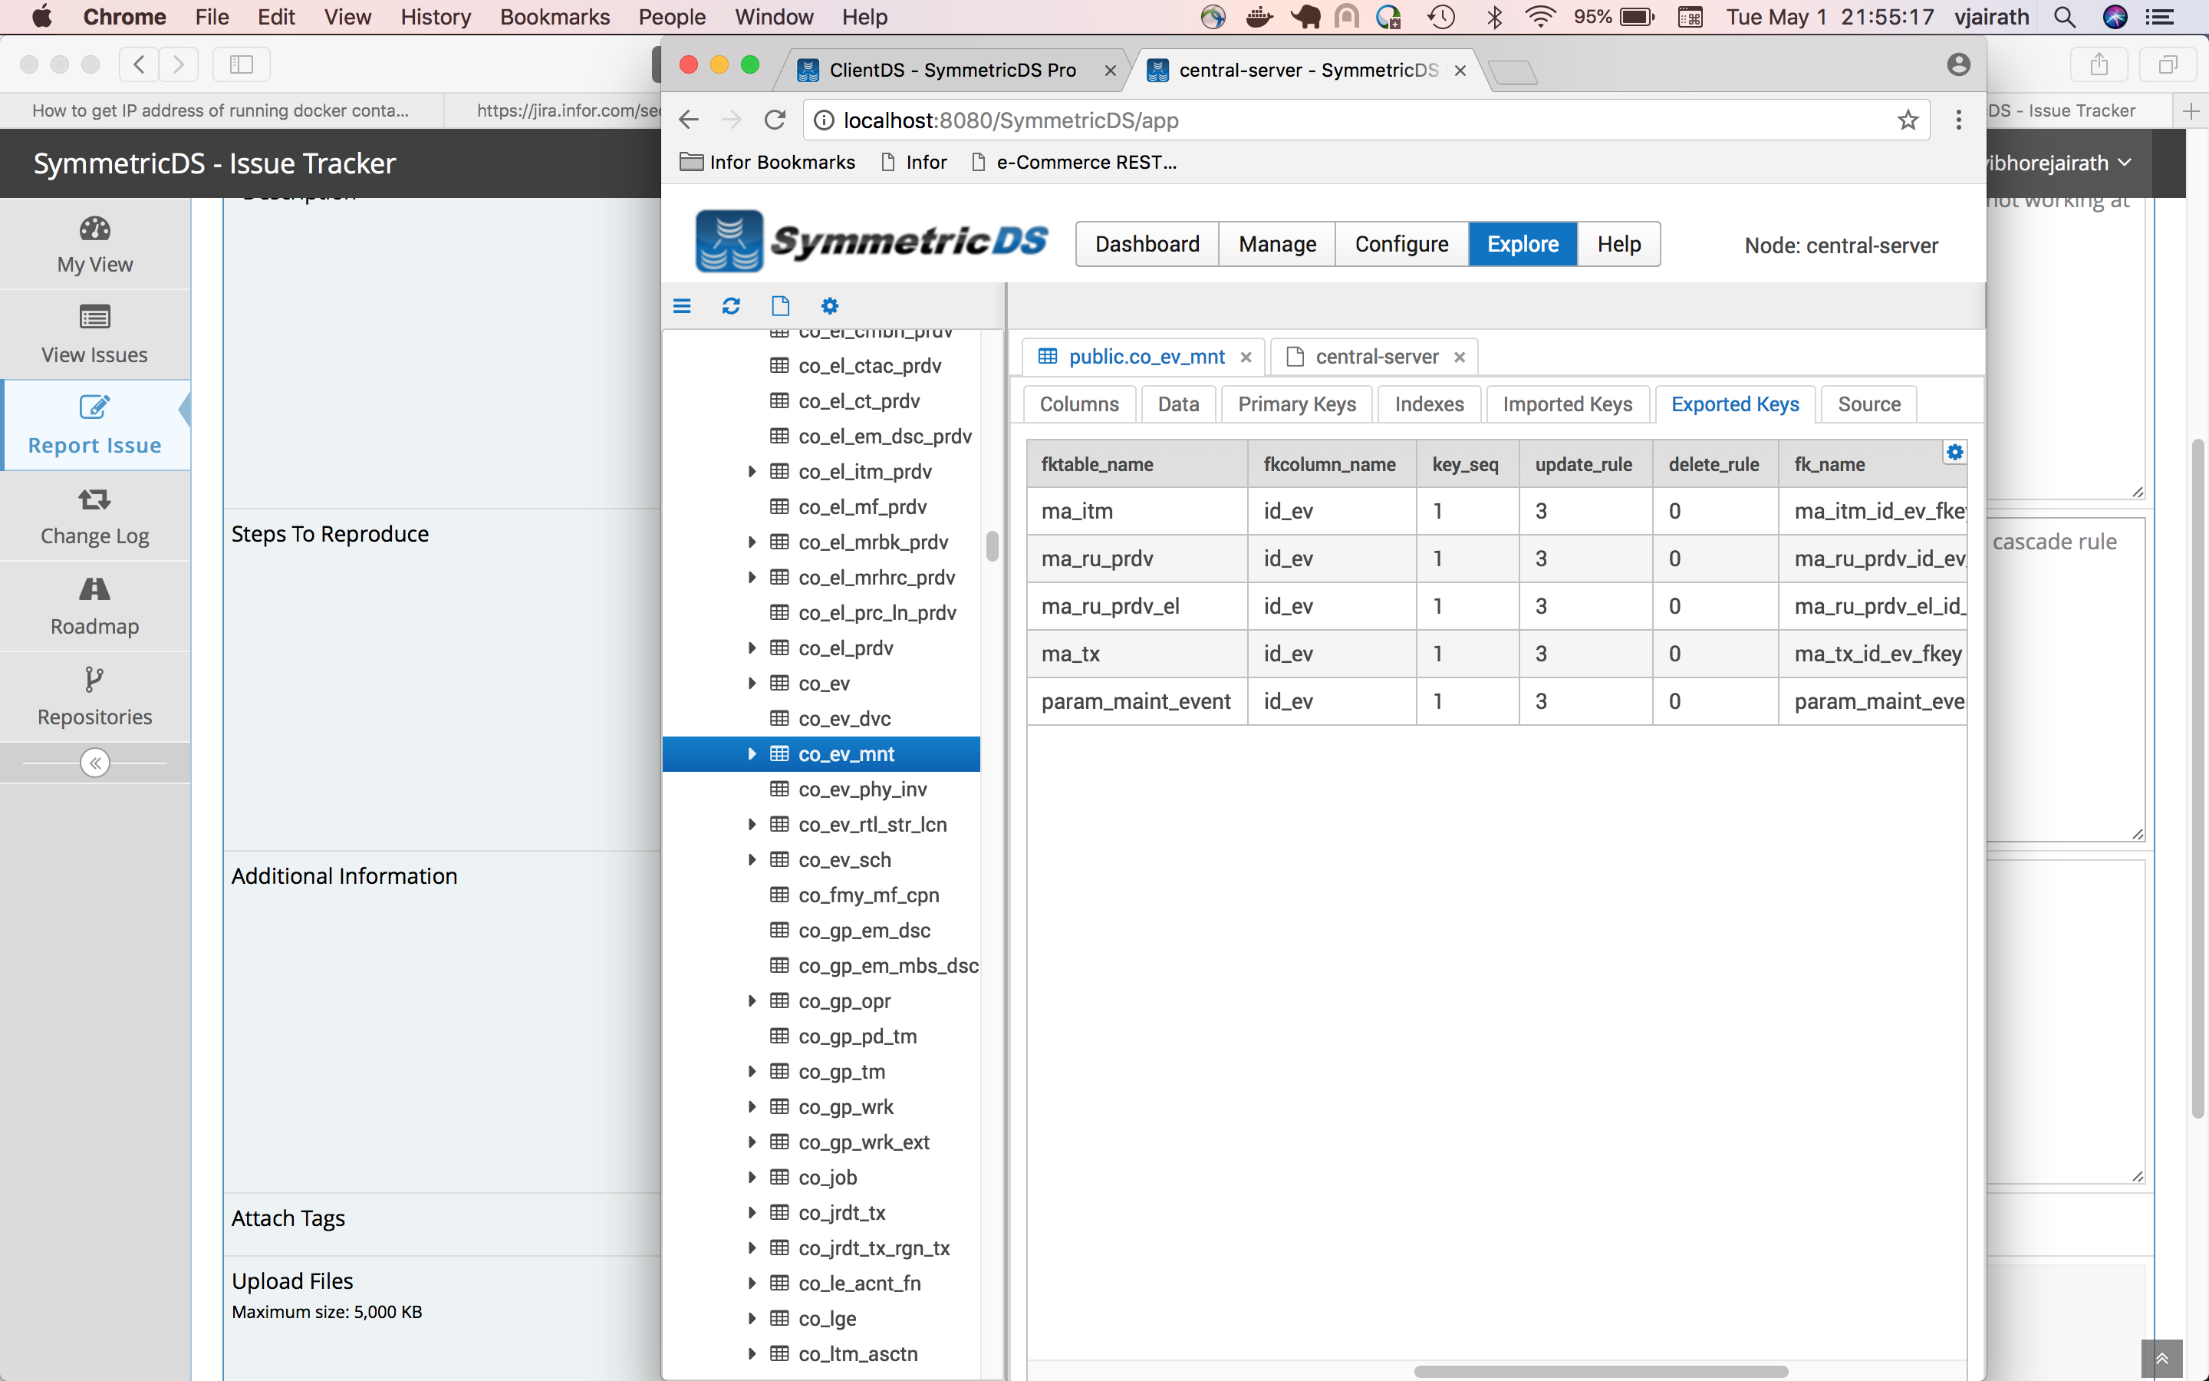Open the Help section

coord(1618,244)
